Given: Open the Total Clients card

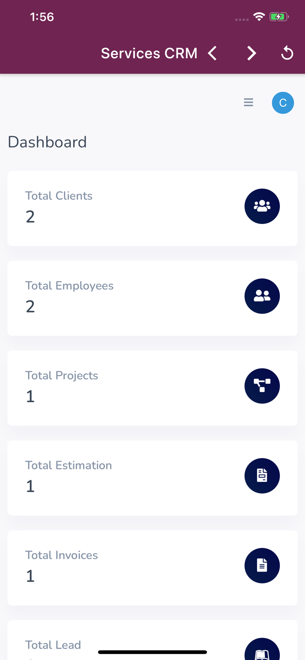Looking at the screenshot, I should click(x=152, y=208).
